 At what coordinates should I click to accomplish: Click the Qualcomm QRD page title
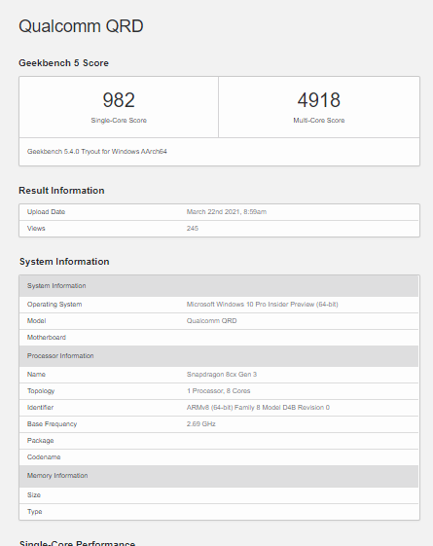point(81,26)
